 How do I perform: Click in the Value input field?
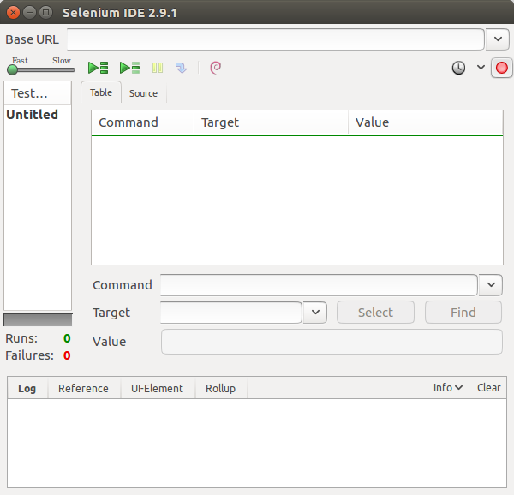[x=332, y=342]
